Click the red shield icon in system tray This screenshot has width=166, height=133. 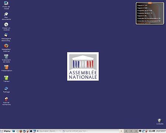146,131
